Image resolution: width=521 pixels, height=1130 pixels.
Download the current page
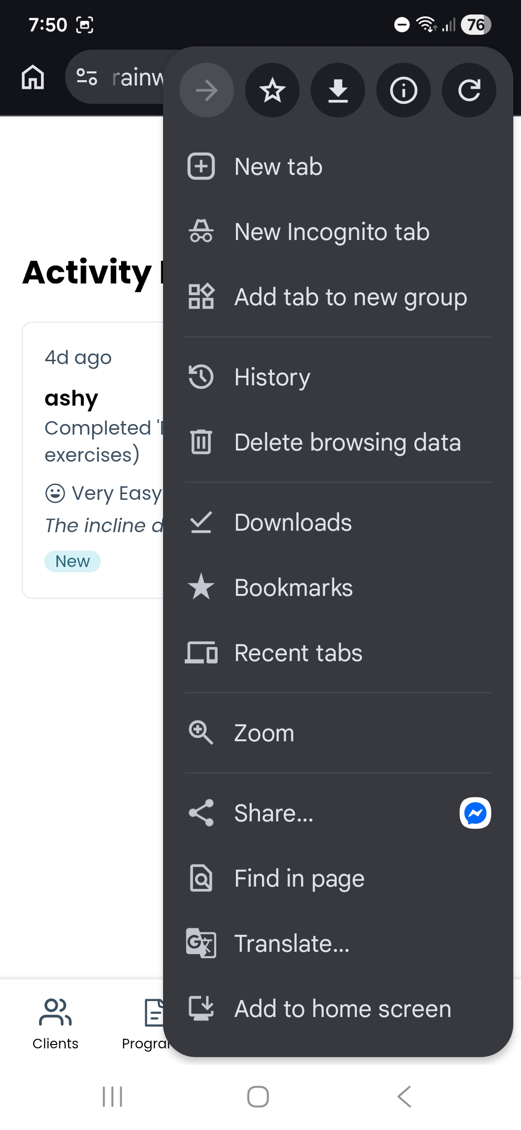338,90
